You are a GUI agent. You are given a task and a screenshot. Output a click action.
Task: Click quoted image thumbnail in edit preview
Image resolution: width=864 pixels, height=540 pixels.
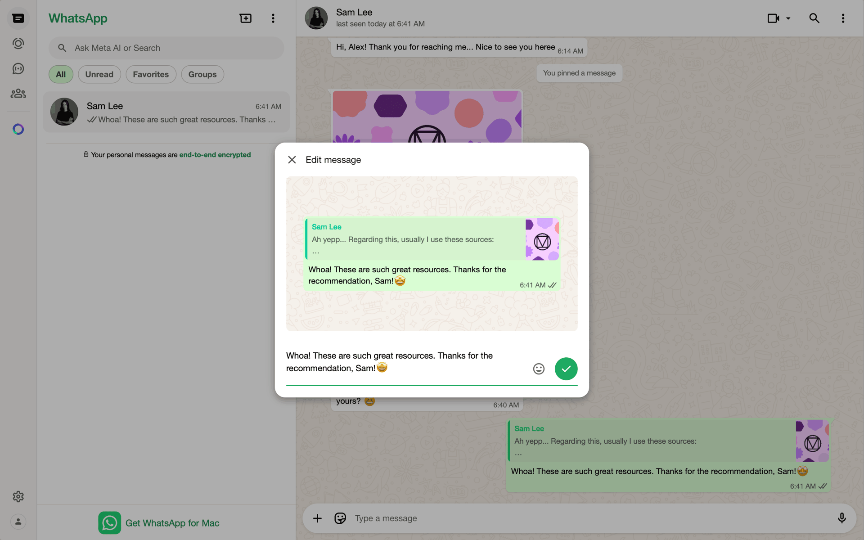542,239
